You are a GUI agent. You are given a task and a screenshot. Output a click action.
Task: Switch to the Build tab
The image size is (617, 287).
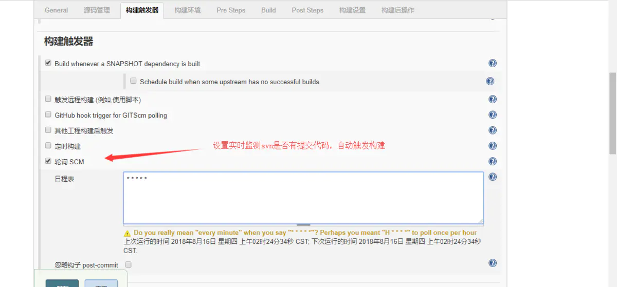coord(268,10)
